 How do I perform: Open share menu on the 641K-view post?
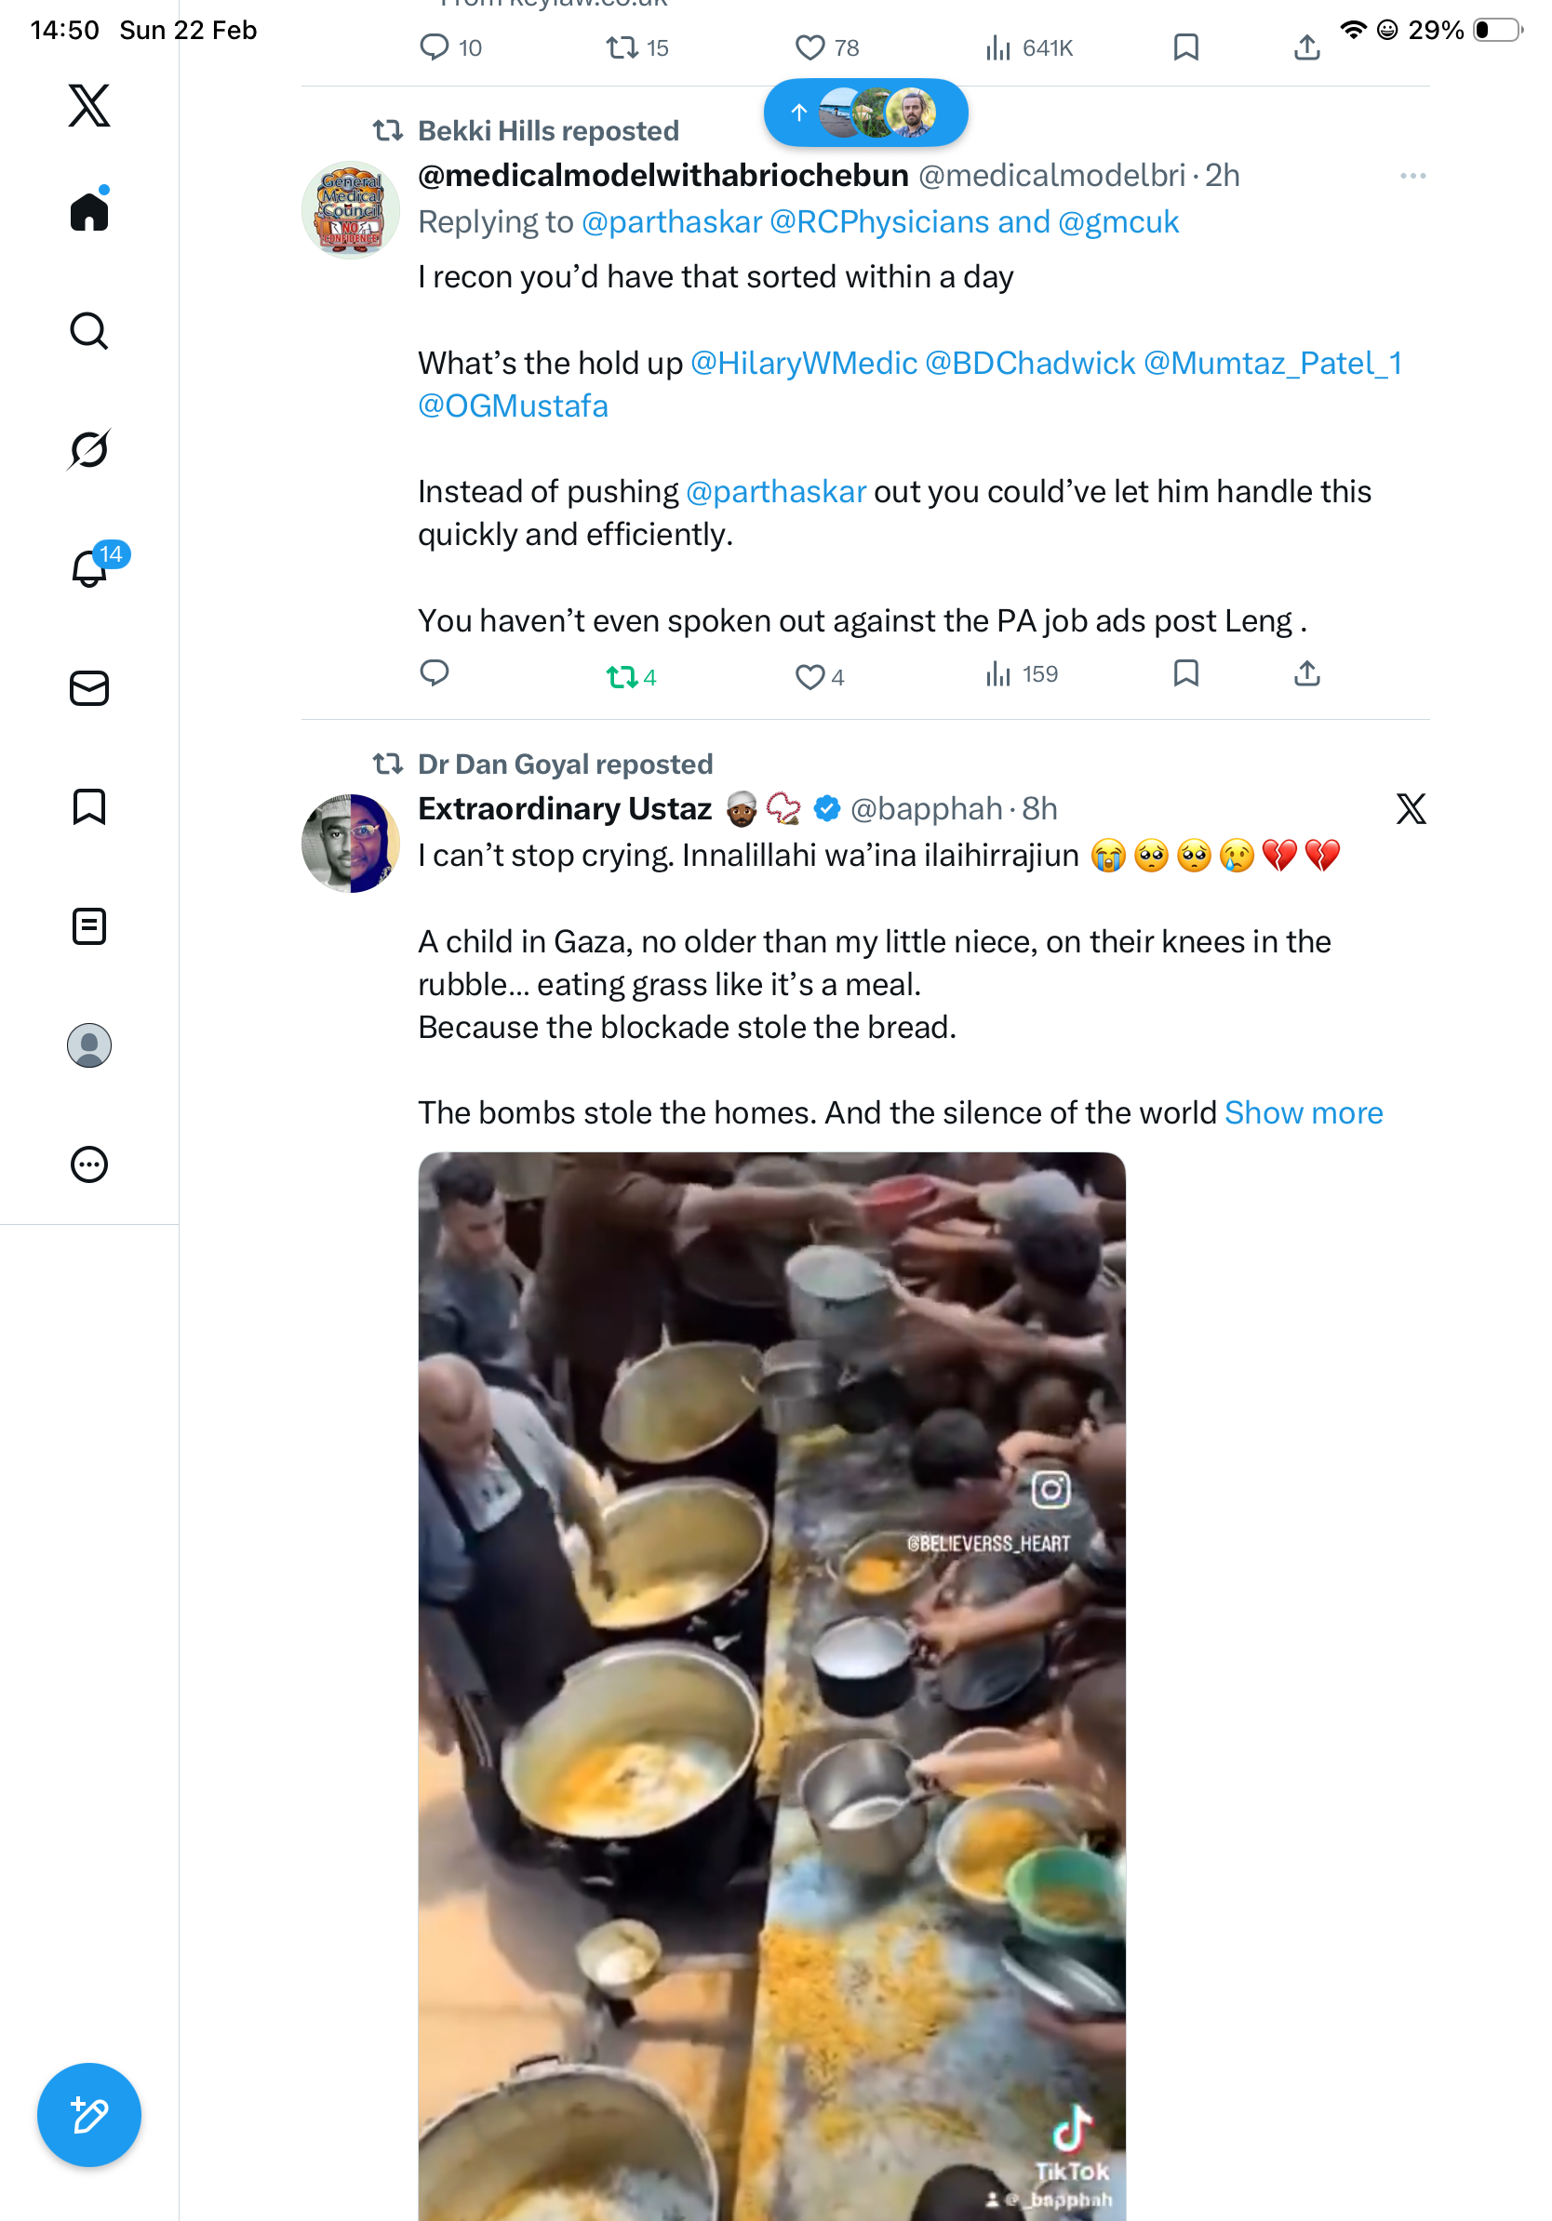pos(1306,47)
